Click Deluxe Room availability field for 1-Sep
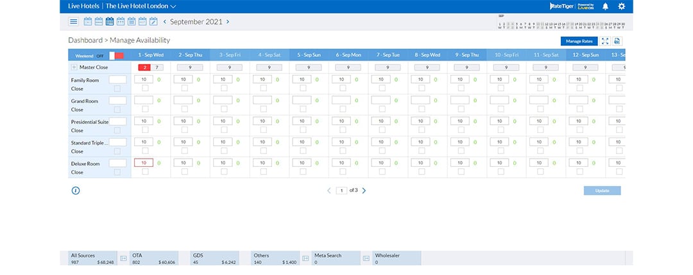The width and height of the screenshot is (693, 275). point(144,163)
